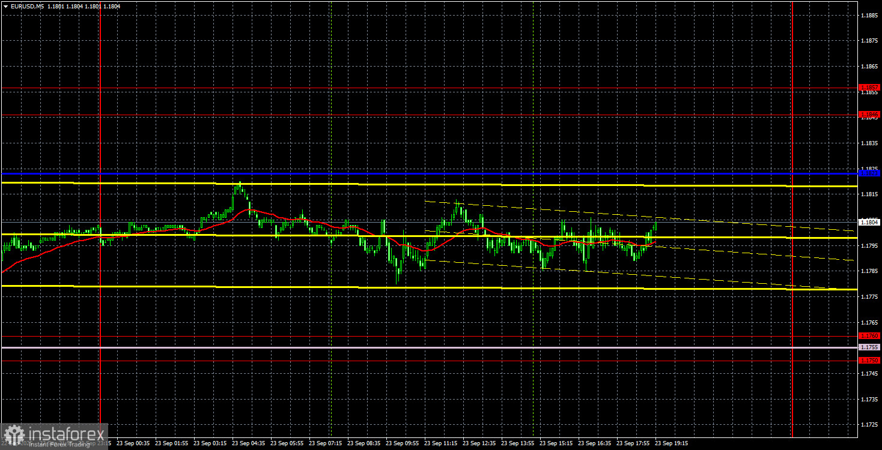882x450 pixels.
Task: Click the 1.1725 value on price scale
Action: [870, 424]
